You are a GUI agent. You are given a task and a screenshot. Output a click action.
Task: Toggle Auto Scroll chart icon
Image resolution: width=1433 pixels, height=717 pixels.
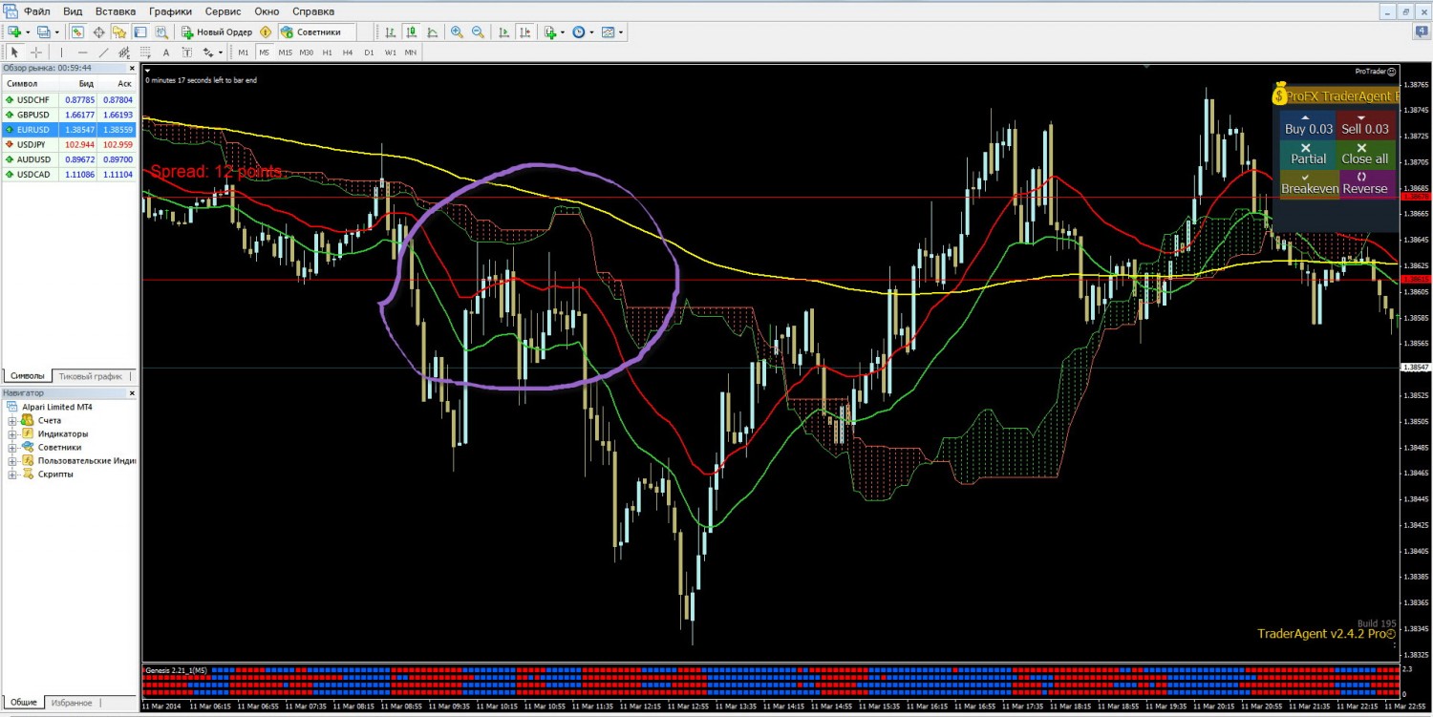(x=503, y=32)
